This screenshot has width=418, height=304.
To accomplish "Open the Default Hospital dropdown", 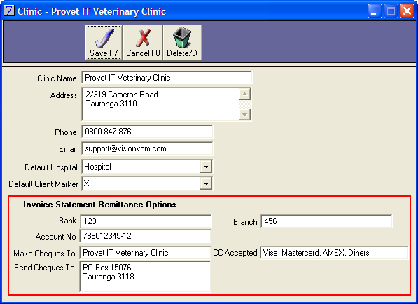I will pos(206,167).
